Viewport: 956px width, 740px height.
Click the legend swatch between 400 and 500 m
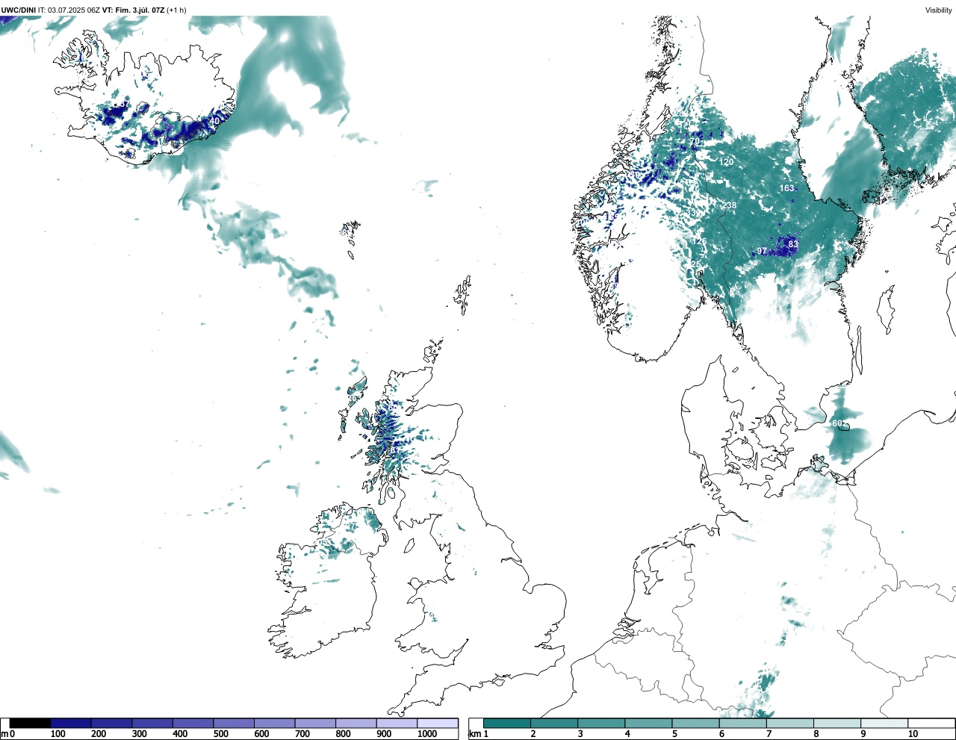coord(193,723)
